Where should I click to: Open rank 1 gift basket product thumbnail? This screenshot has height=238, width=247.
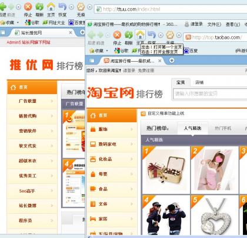pyautogui.click(x=166, y=170)
